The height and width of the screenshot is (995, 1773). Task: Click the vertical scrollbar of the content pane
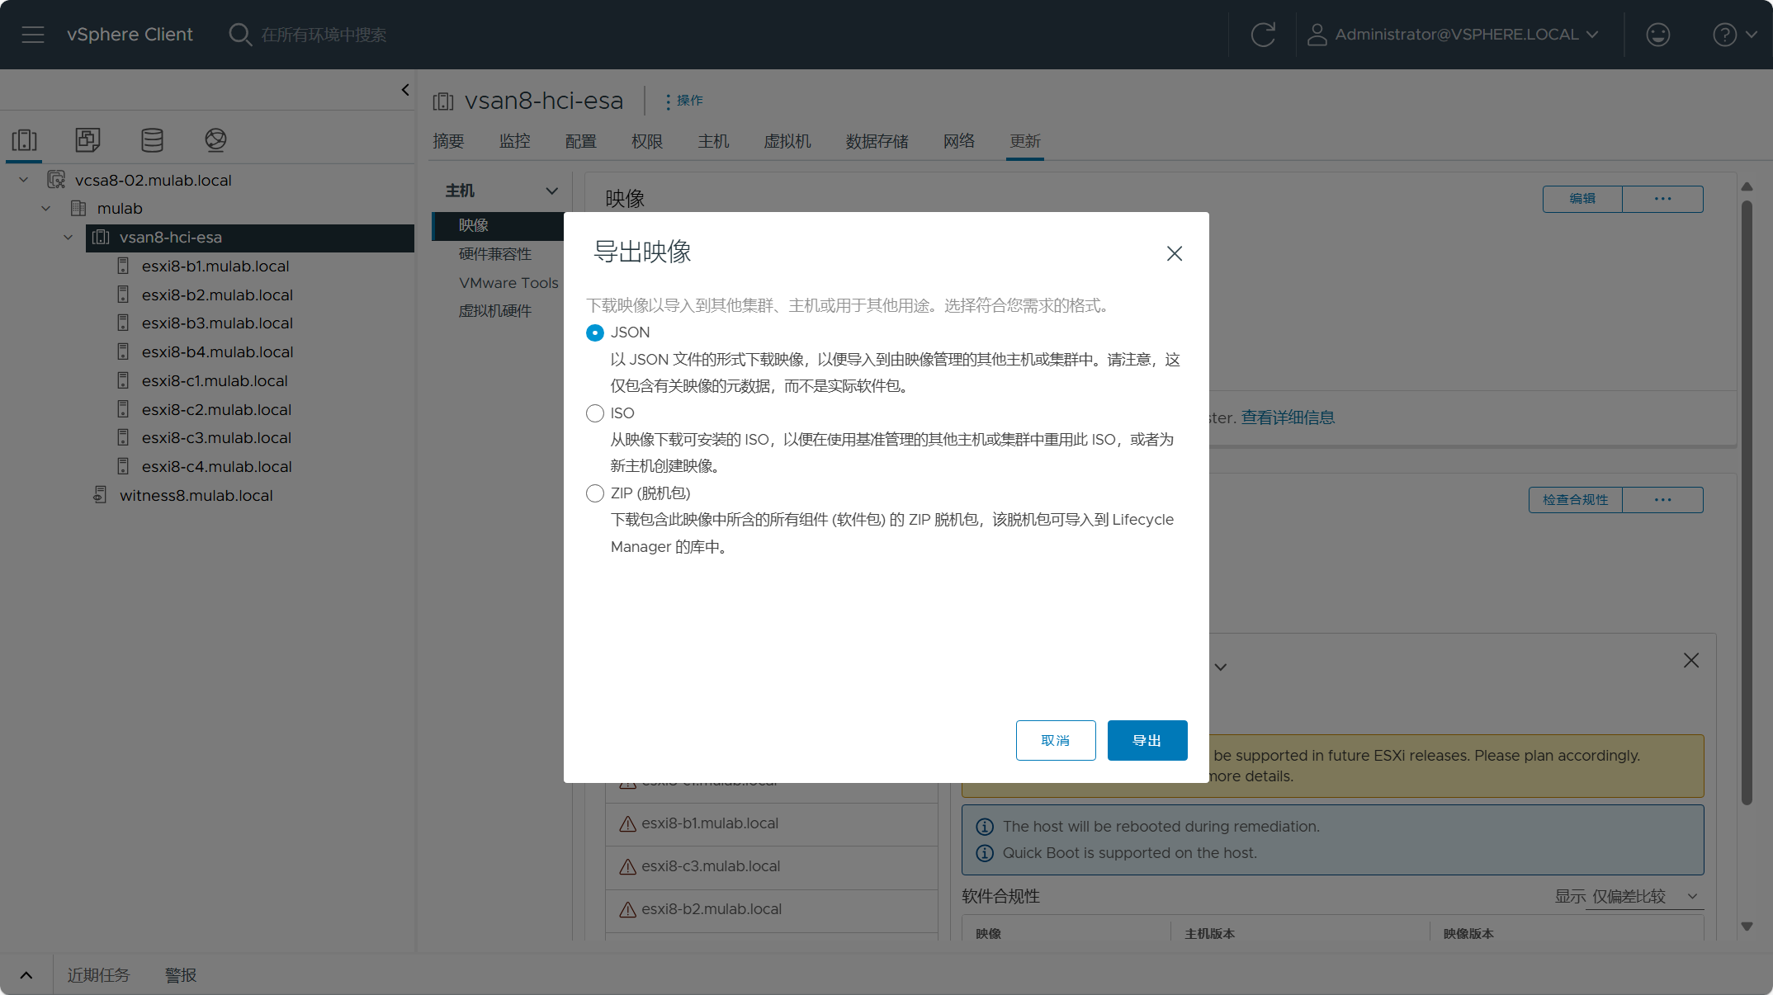(1747, 503)
